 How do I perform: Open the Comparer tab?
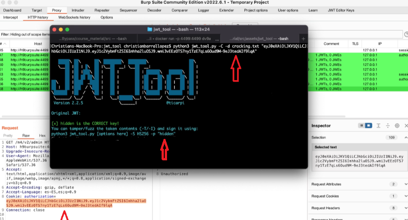click(x=179, y=10)
